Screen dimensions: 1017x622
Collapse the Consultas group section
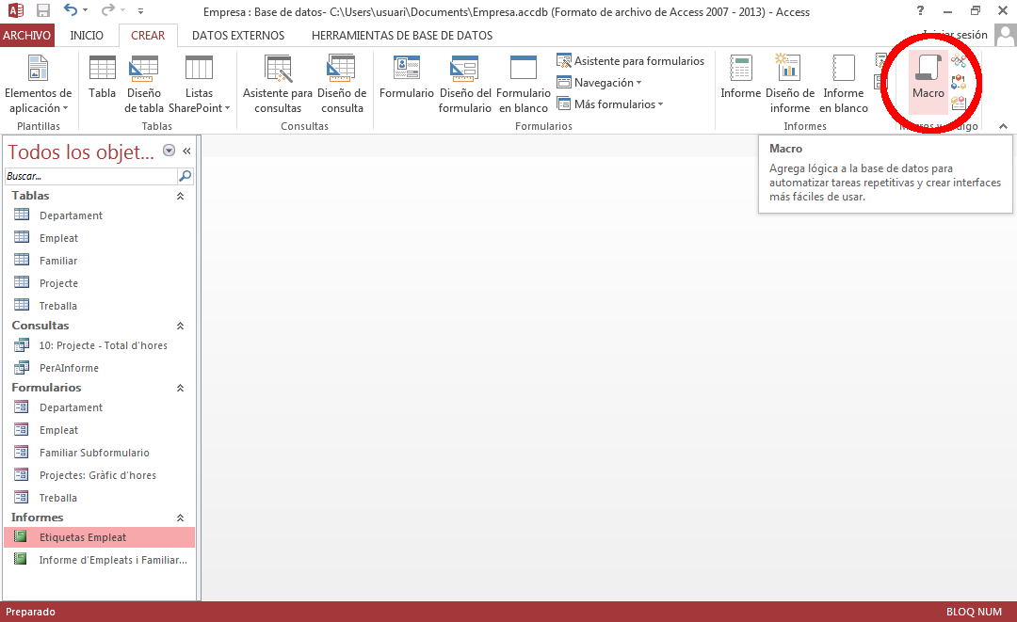[180, 326]
